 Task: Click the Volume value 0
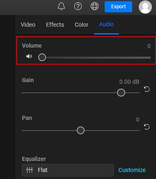(149, 46)
